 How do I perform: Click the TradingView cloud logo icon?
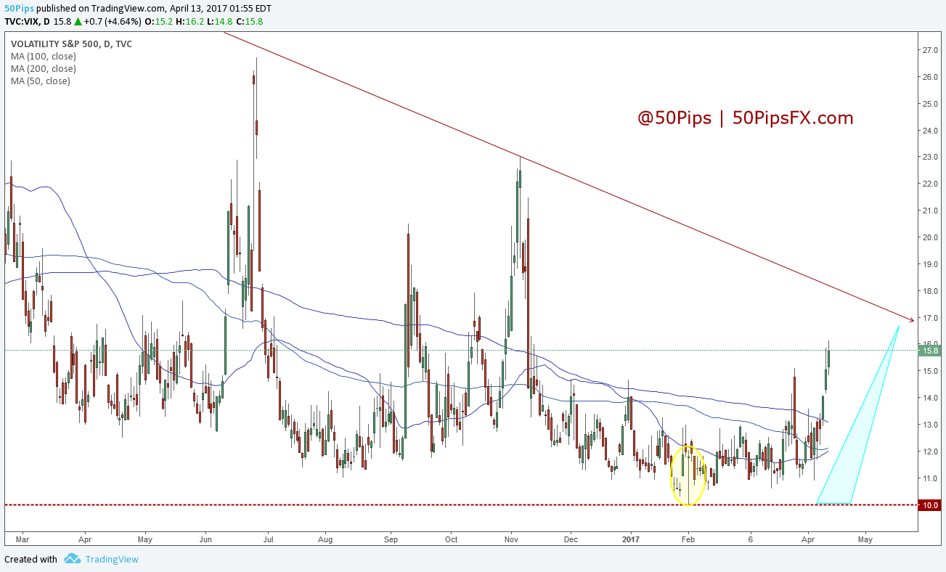click(x=71, y=559)
